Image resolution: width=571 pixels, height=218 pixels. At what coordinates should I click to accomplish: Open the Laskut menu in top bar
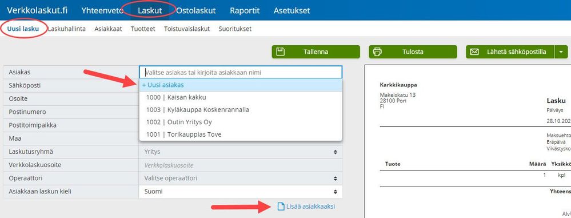coord(150,10)
